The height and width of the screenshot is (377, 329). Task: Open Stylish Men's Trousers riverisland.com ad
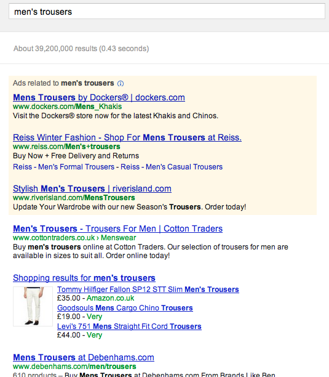point(92,188)
